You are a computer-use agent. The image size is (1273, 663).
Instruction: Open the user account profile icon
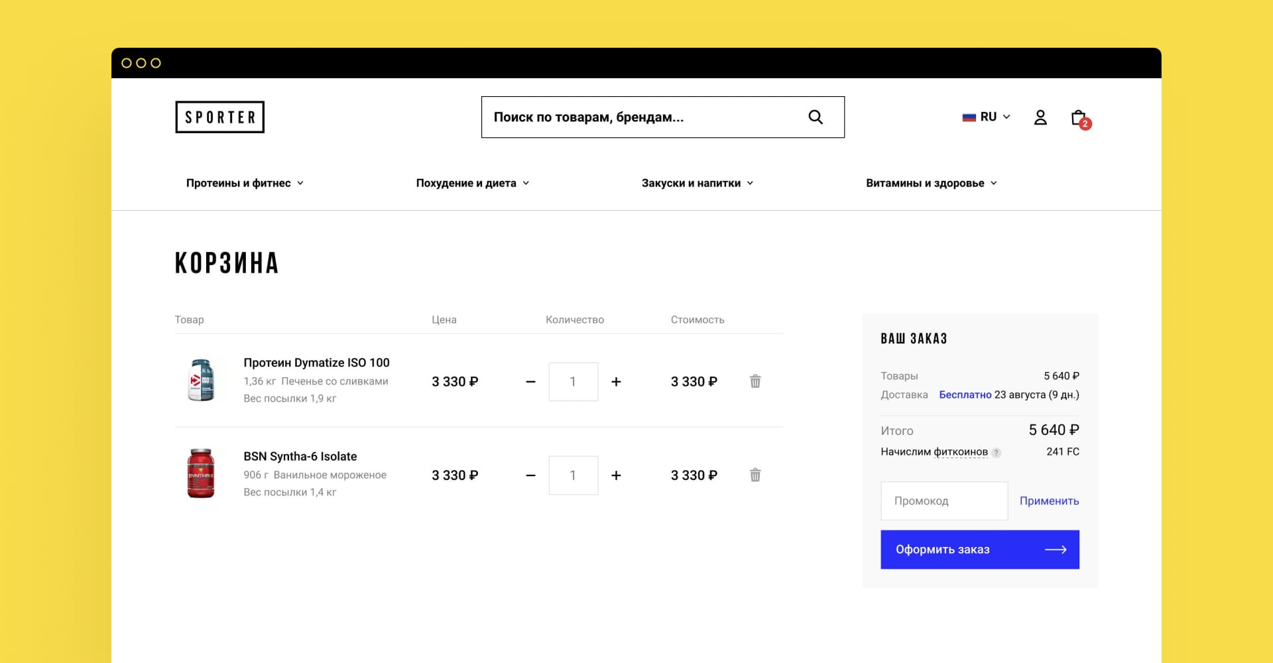point(1040,117)
